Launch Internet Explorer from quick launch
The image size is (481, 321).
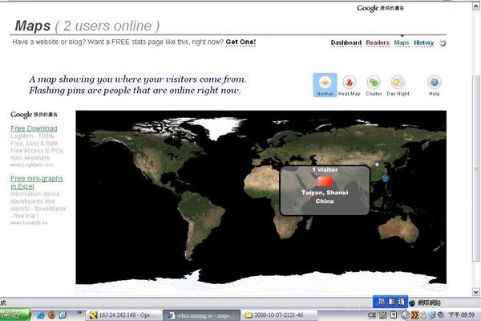pyautogui.click(x=41, y=315)
